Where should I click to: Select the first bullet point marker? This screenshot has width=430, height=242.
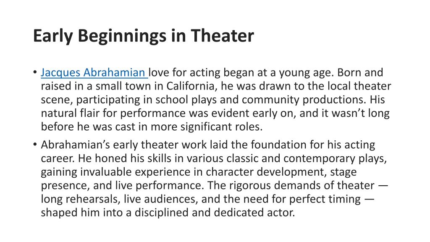coord(35,72)
